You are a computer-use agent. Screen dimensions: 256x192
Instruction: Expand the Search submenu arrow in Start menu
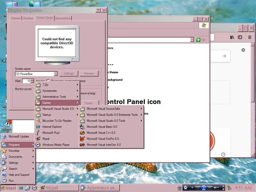33,169
